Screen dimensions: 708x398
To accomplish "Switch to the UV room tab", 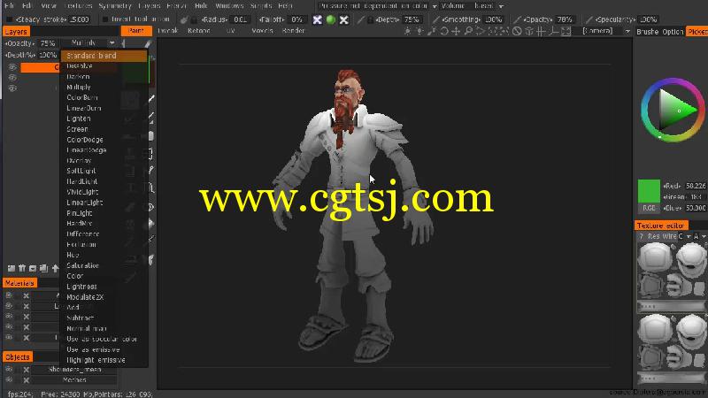I will point(230,31).
